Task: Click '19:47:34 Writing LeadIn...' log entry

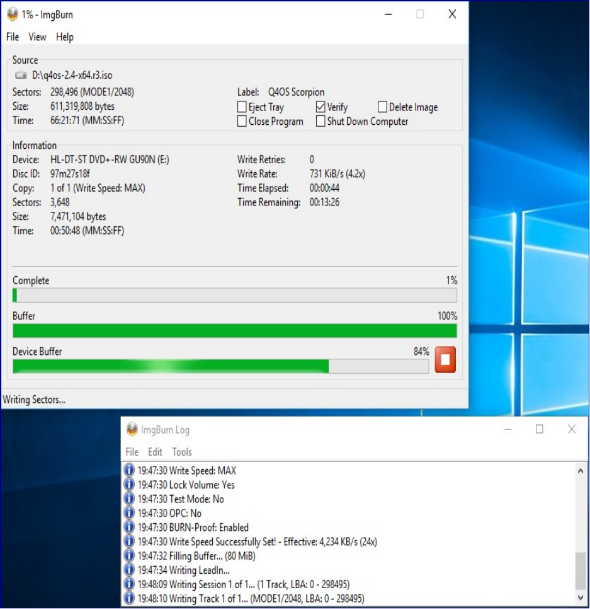Action: [x=184, y=570]
